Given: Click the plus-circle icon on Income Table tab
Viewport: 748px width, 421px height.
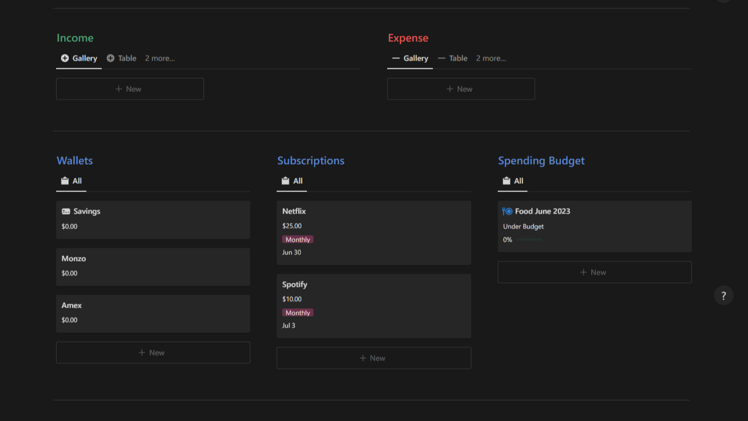Looking at the screenshot, I should [111, 58].
